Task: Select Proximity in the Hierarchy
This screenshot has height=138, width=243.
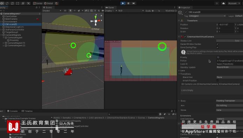Action: [14, 40]
